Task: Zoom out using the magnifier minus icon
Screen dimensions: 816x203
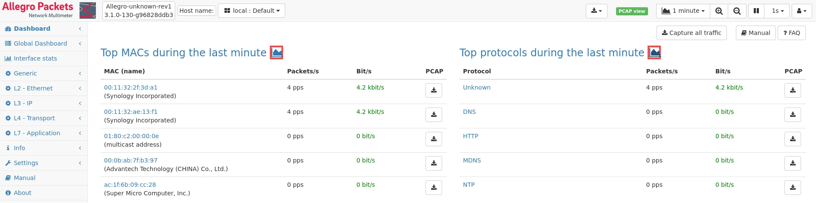Action: 737,11
